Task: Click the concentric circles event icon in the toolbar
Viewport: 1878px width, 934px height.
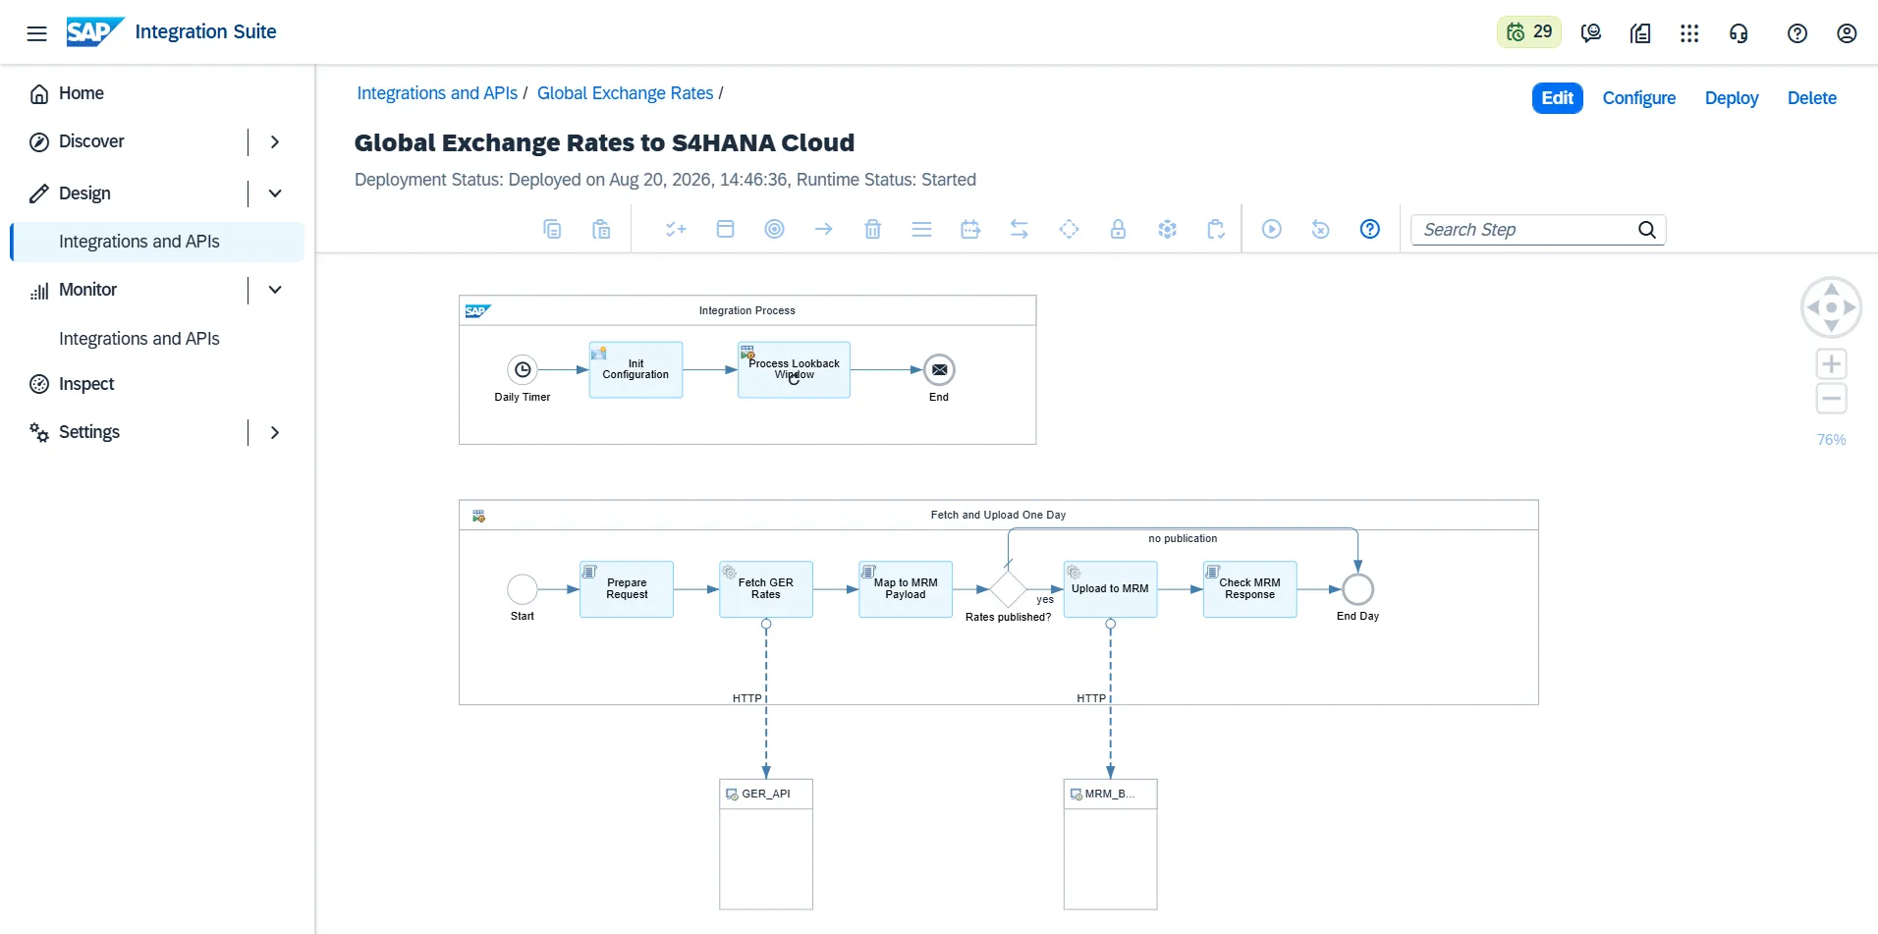Action: tap(774, 229)
